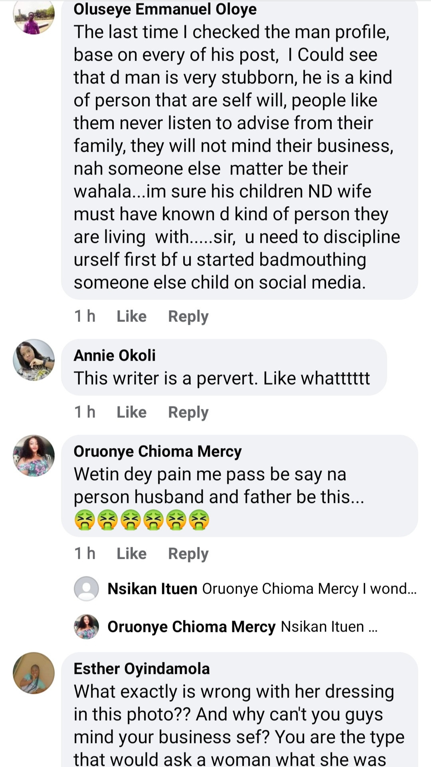Open Oruonye Chioma Mercy's main comment avatar

[x=34, y=455]
